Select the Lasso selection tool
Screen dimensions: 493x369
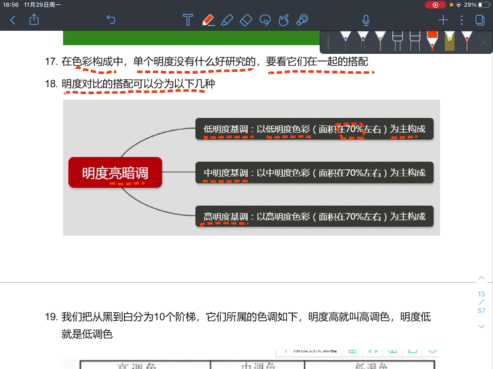coord(265,20)
